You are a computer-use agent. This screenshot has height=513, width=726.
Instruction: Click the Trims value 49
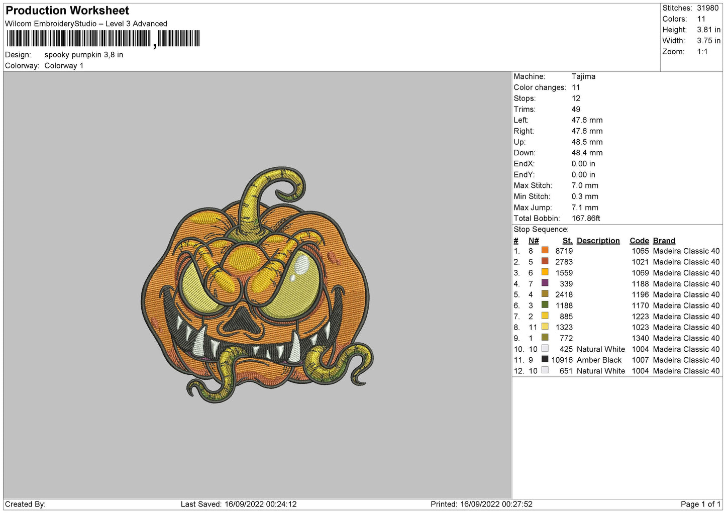coord(576,109)
